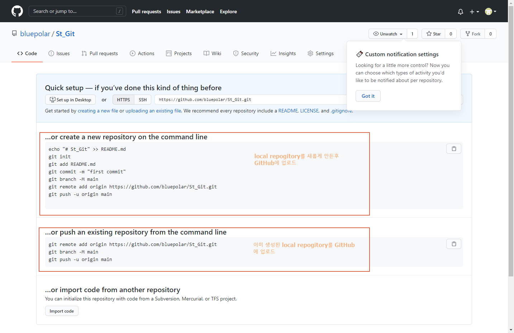Click the scrollbar up arrow
This screenshot has width=514, height=333.
click(x=511, y=3)
